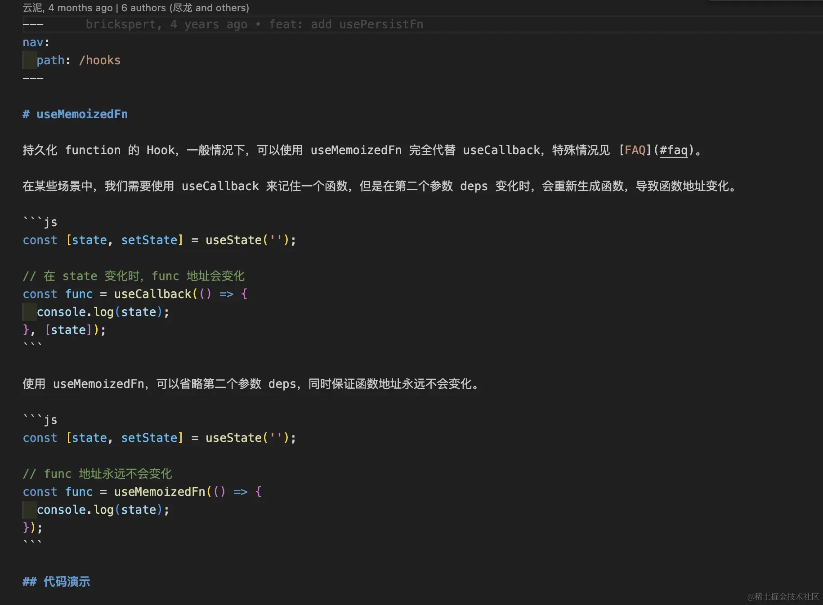Click the 'useState' call on the first code line
Viewport: 823px width, 605px height.
233,240
